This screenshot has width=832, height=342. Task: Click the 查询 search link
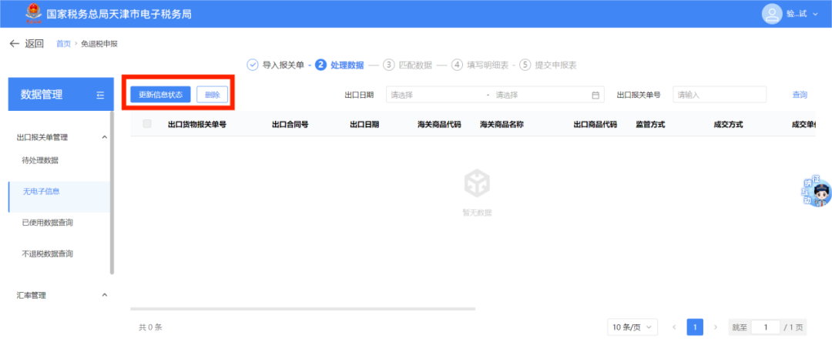800,95
